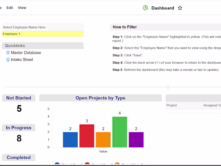Viewport: 221px width, 166px height.
Task: Click the purple bar in the chart
Action: pyautogui.click(x=136, y=140)
